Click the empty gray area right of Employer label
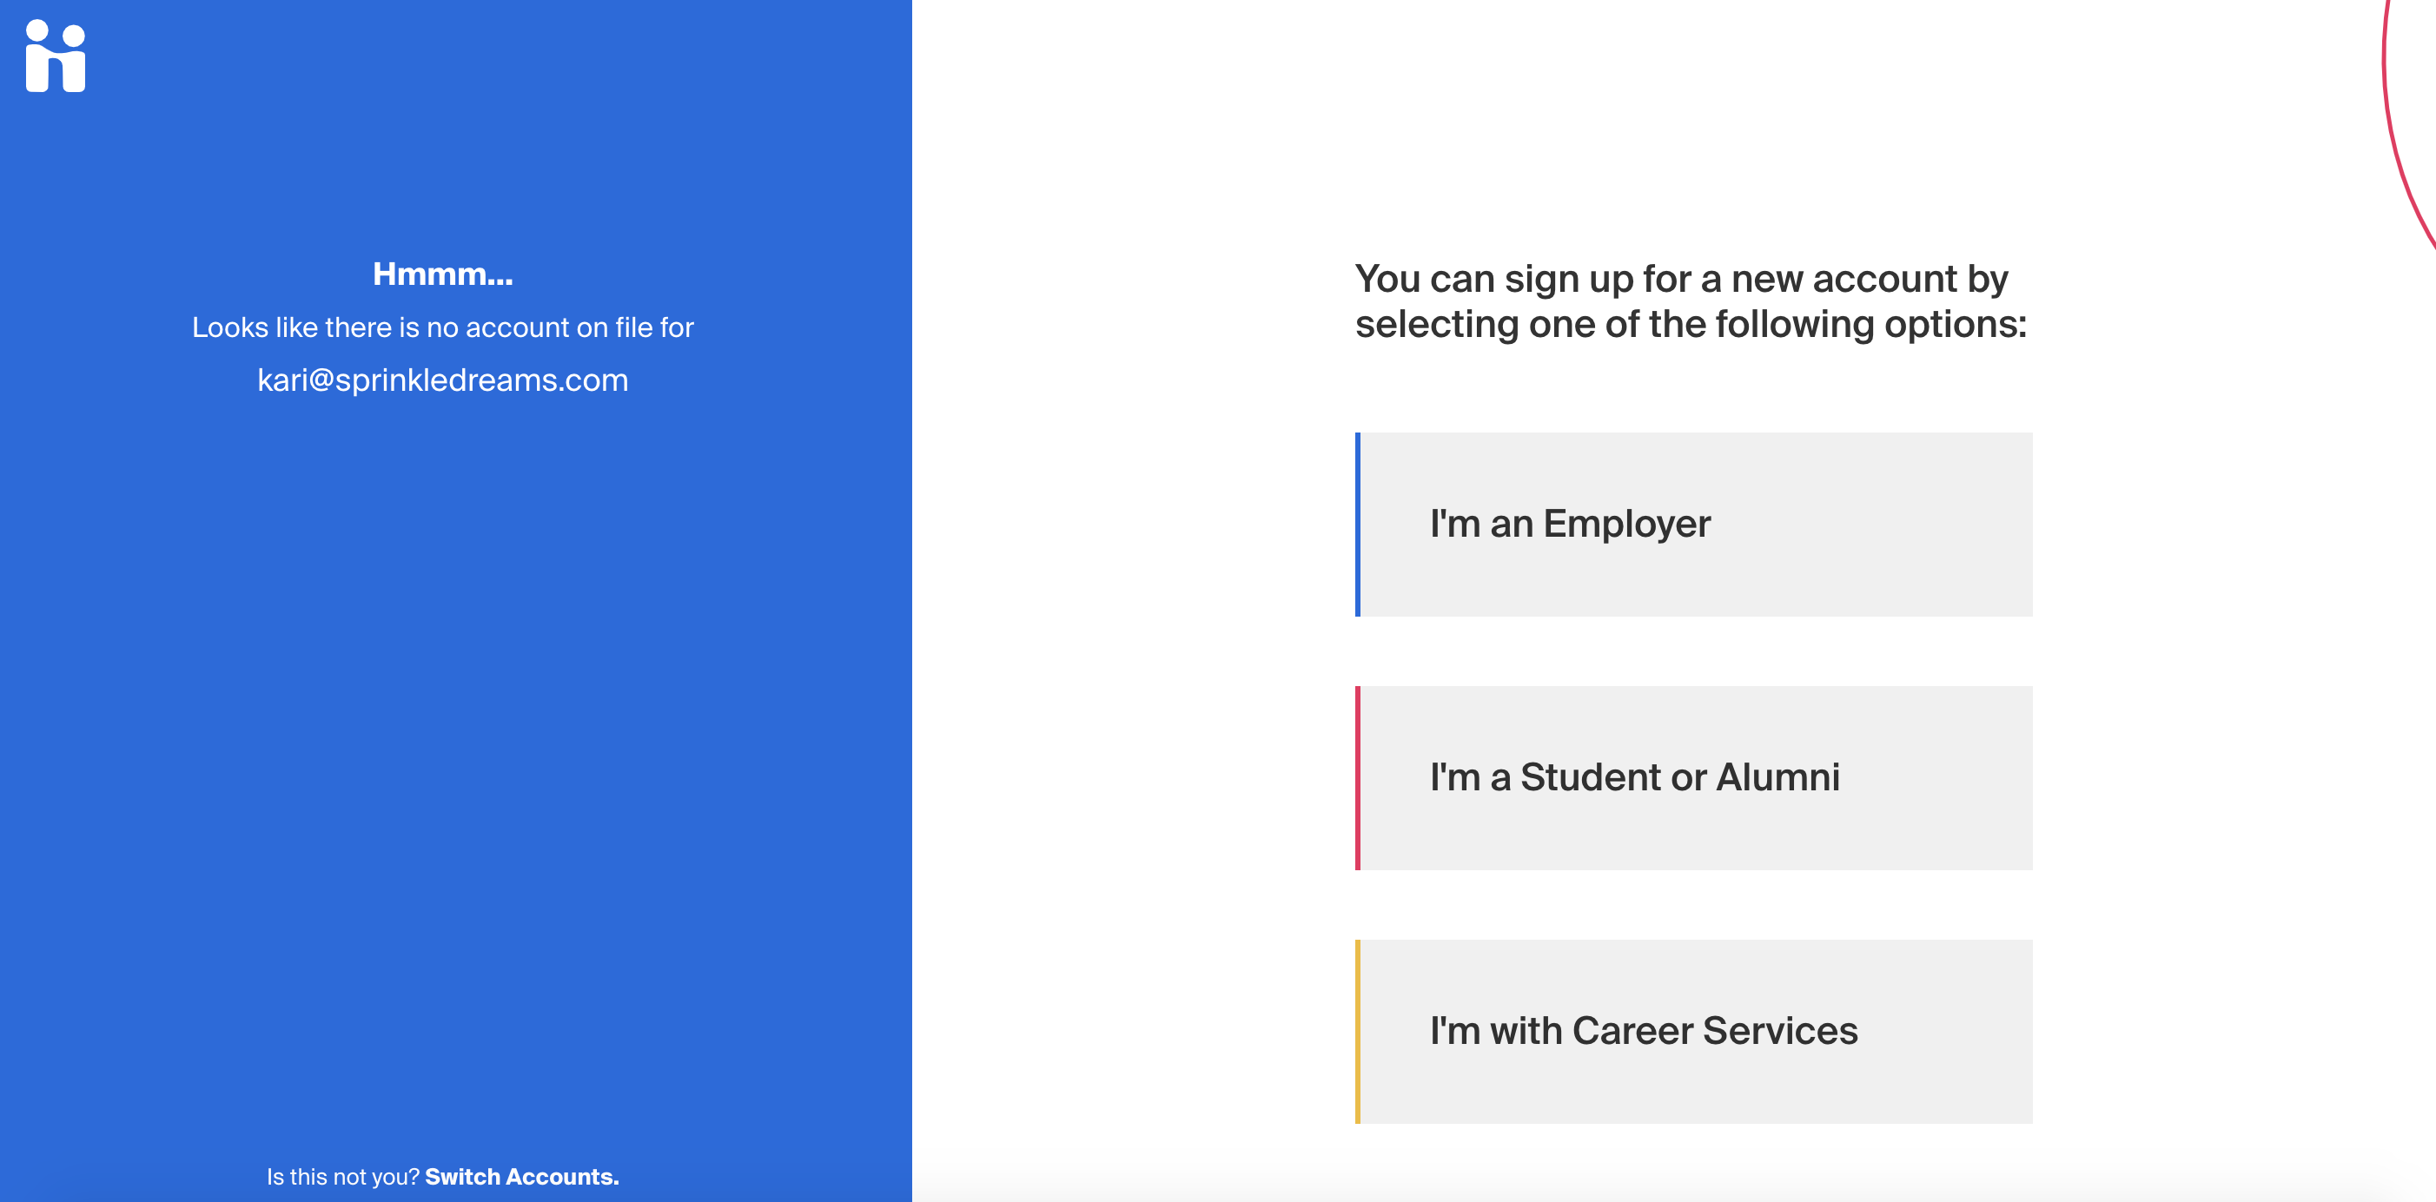Image resolution: width=2436 pixels, height=1202 pixels. [x=1872, y=525]
